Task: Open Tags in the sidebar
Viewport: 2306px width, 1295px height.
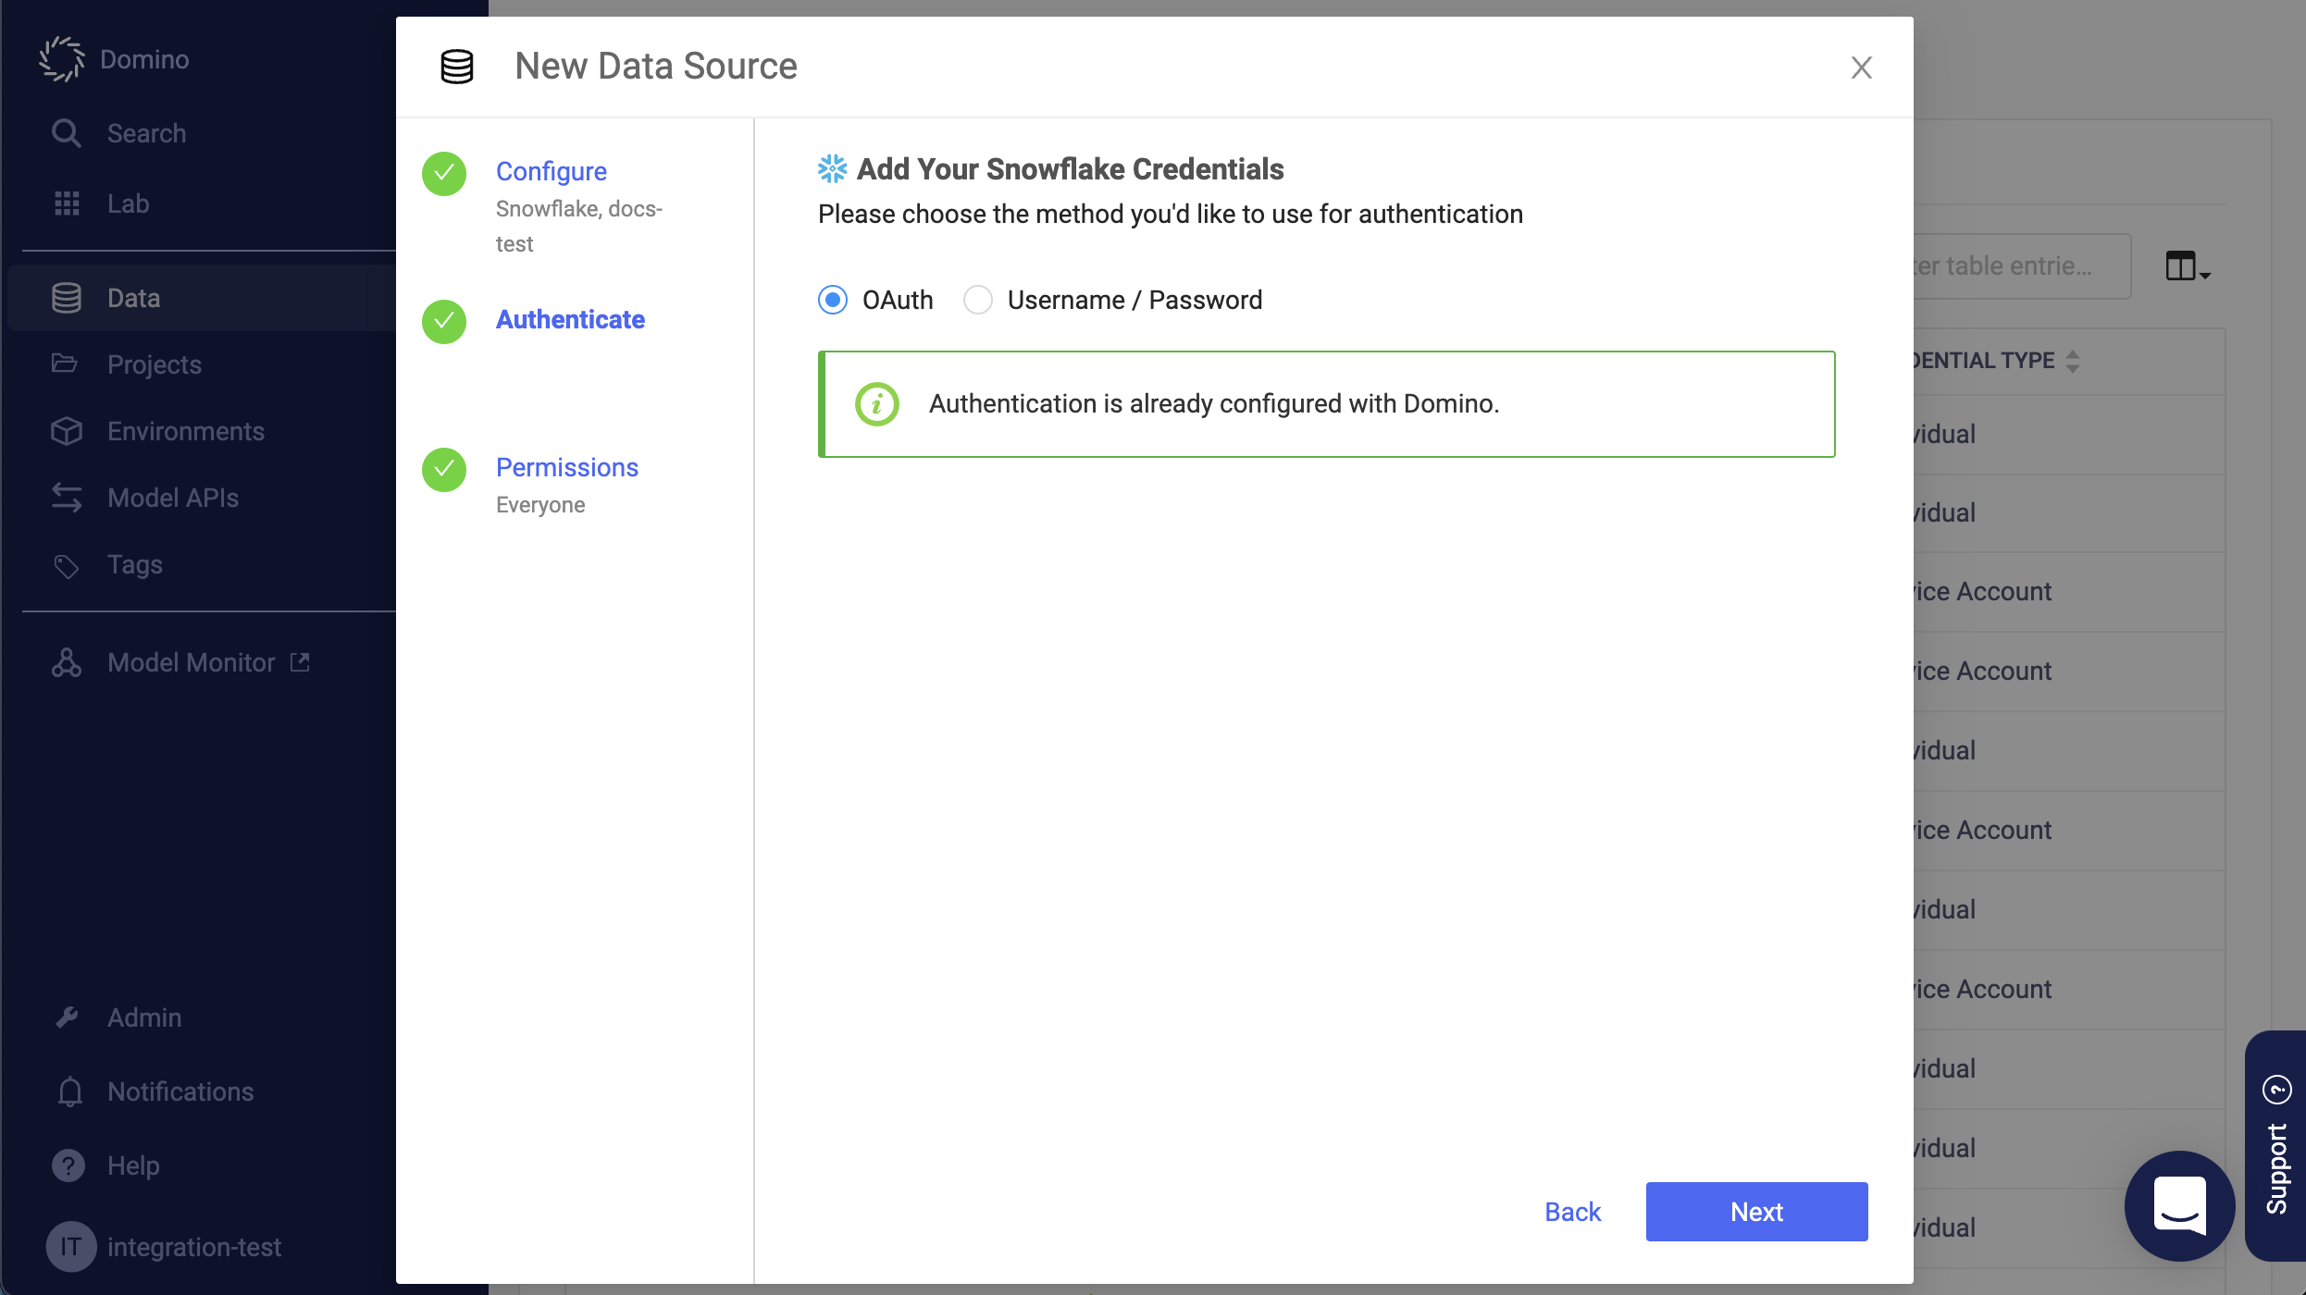Action: click(135, 564)
